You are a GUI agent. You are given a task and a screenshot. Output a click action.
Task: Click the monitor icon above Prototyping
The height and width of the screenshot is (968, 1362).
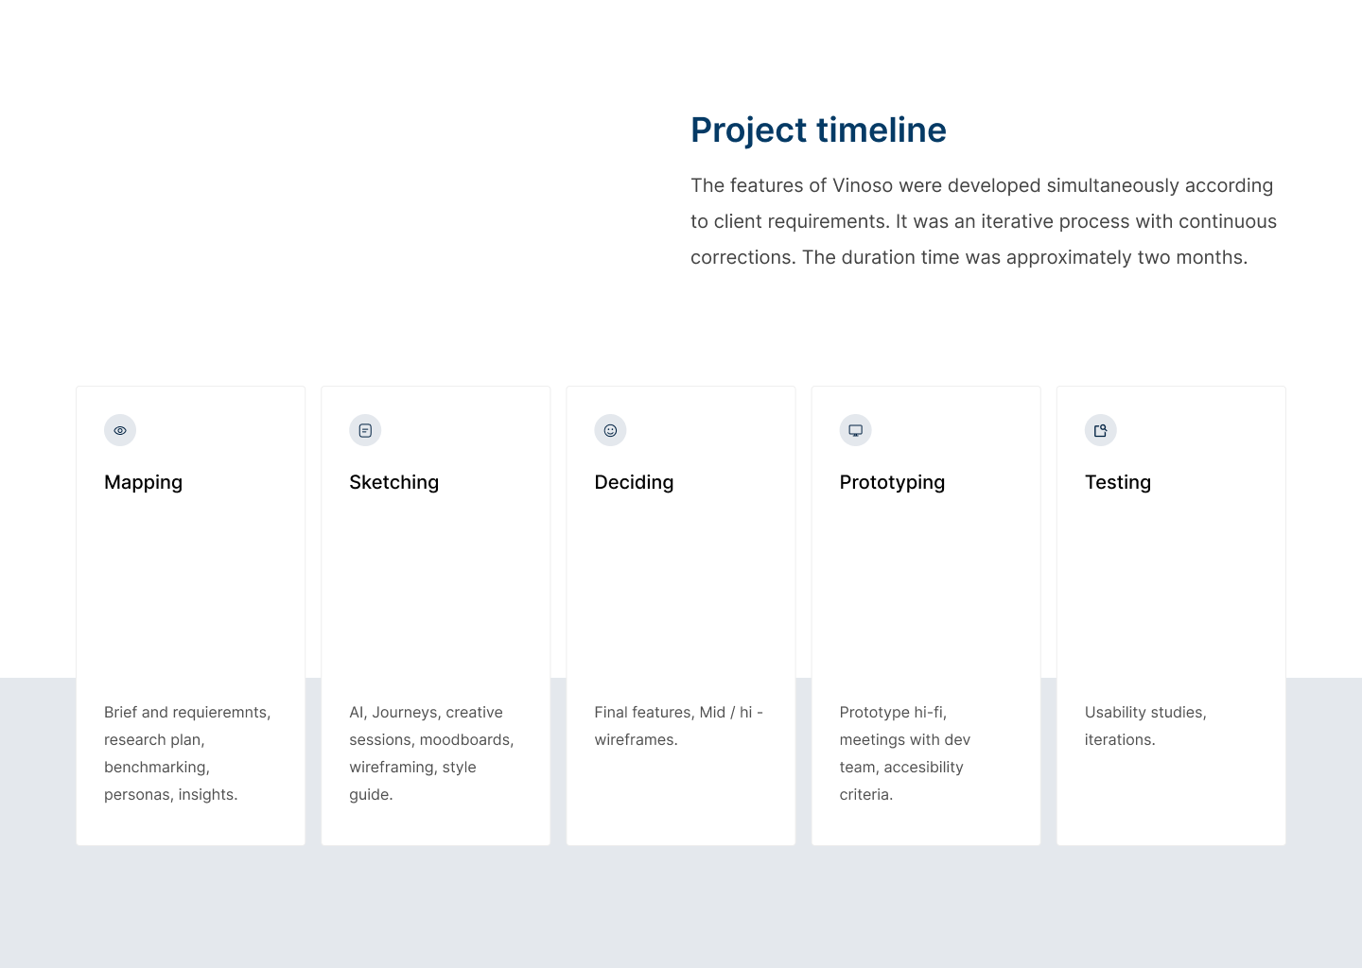[855, 430]
